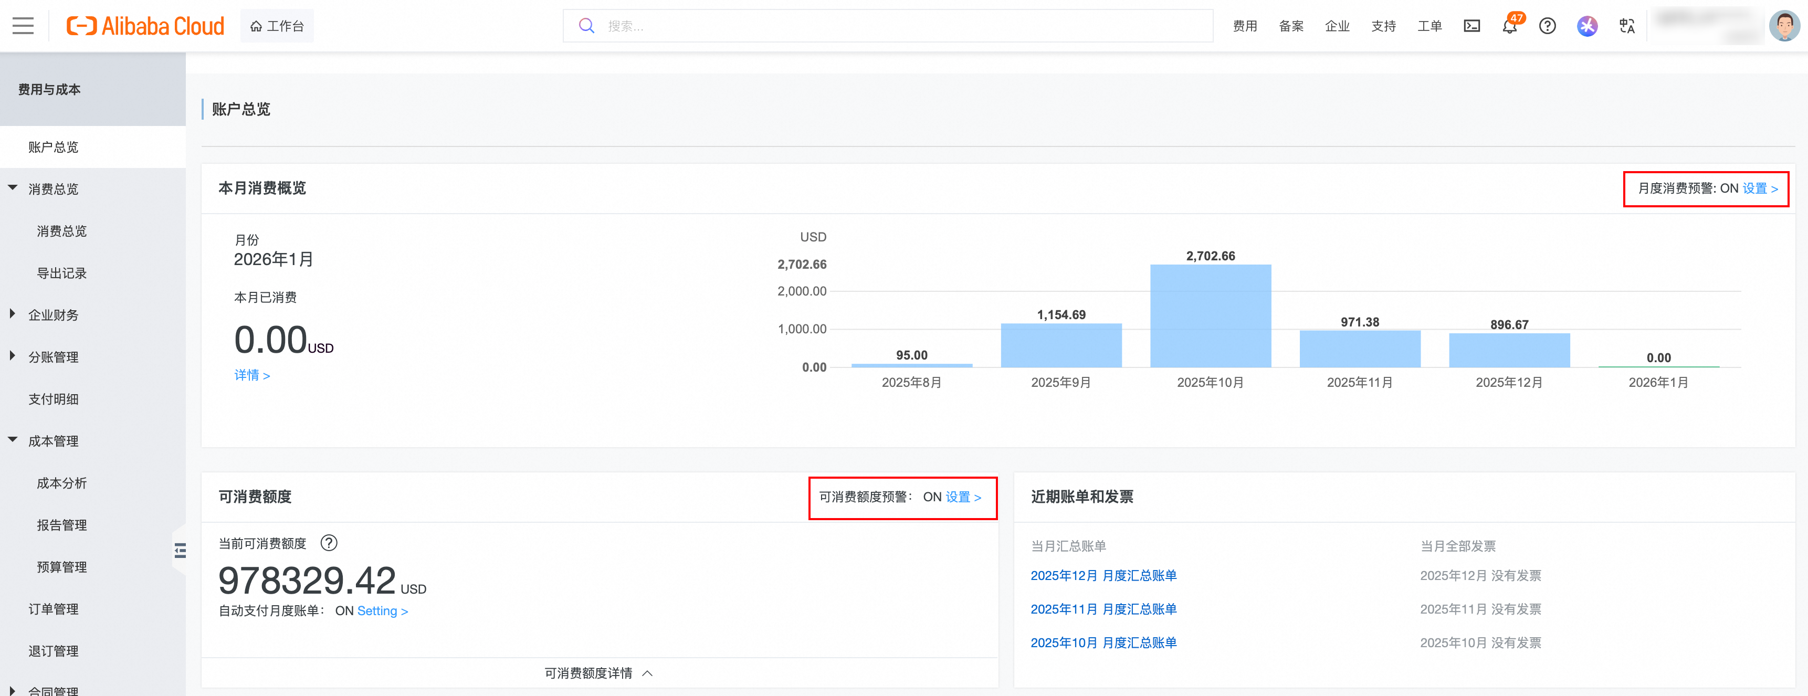
Task: Expand 企业财务 in sidebar
Action: tap(54, 315)
